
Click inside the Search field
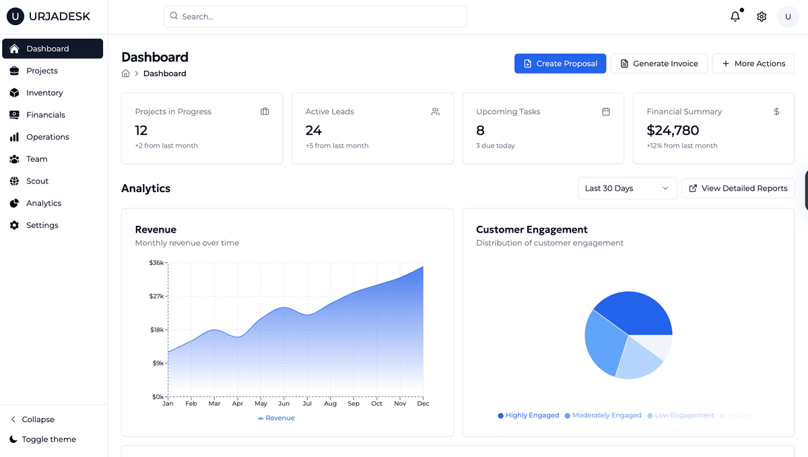coord(315,16)
